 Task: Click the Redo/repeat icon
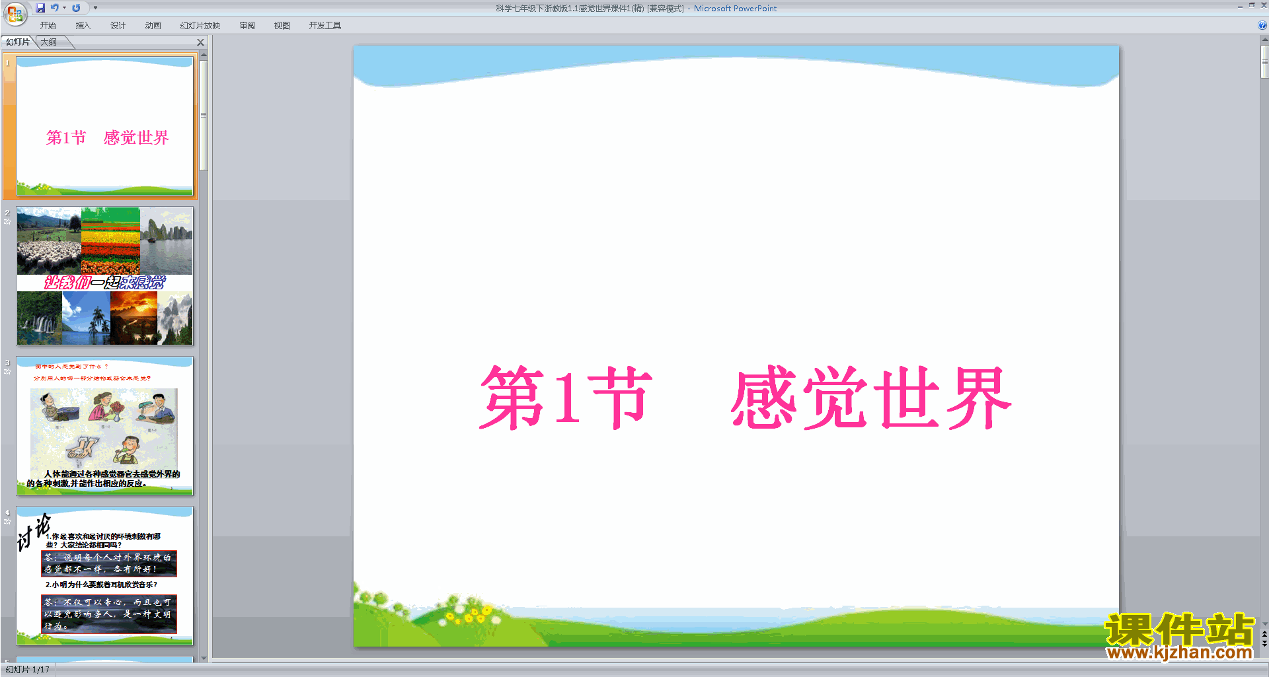(x=76, y=8)
